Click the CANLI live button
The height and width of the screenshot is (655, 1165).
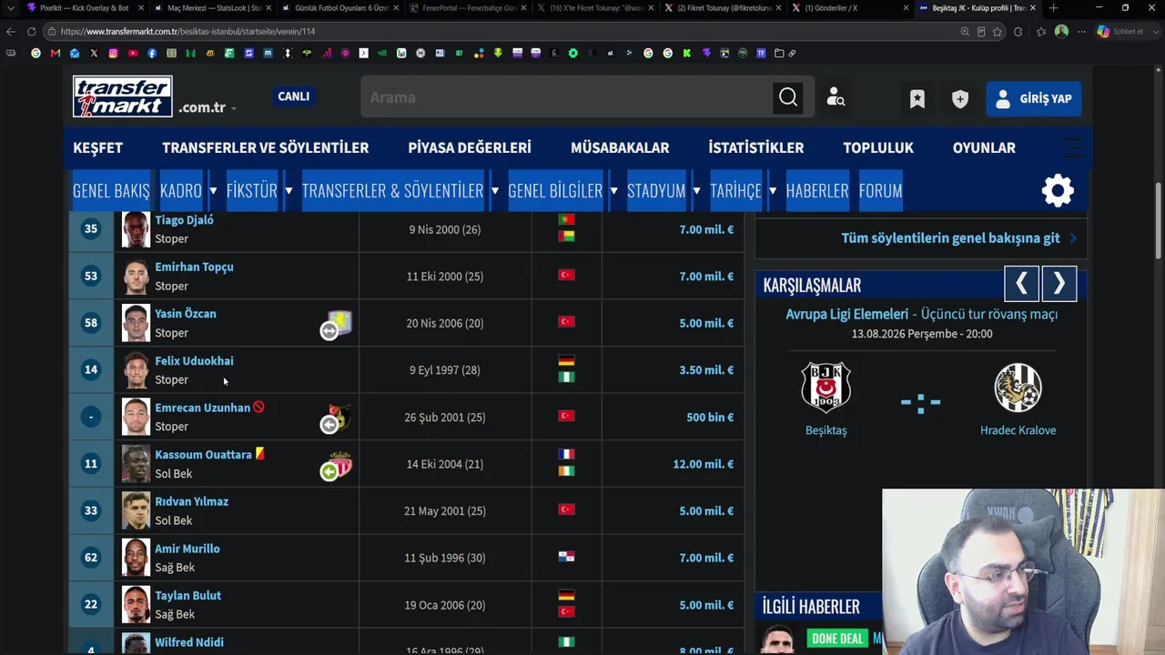[x=293, y=96]
